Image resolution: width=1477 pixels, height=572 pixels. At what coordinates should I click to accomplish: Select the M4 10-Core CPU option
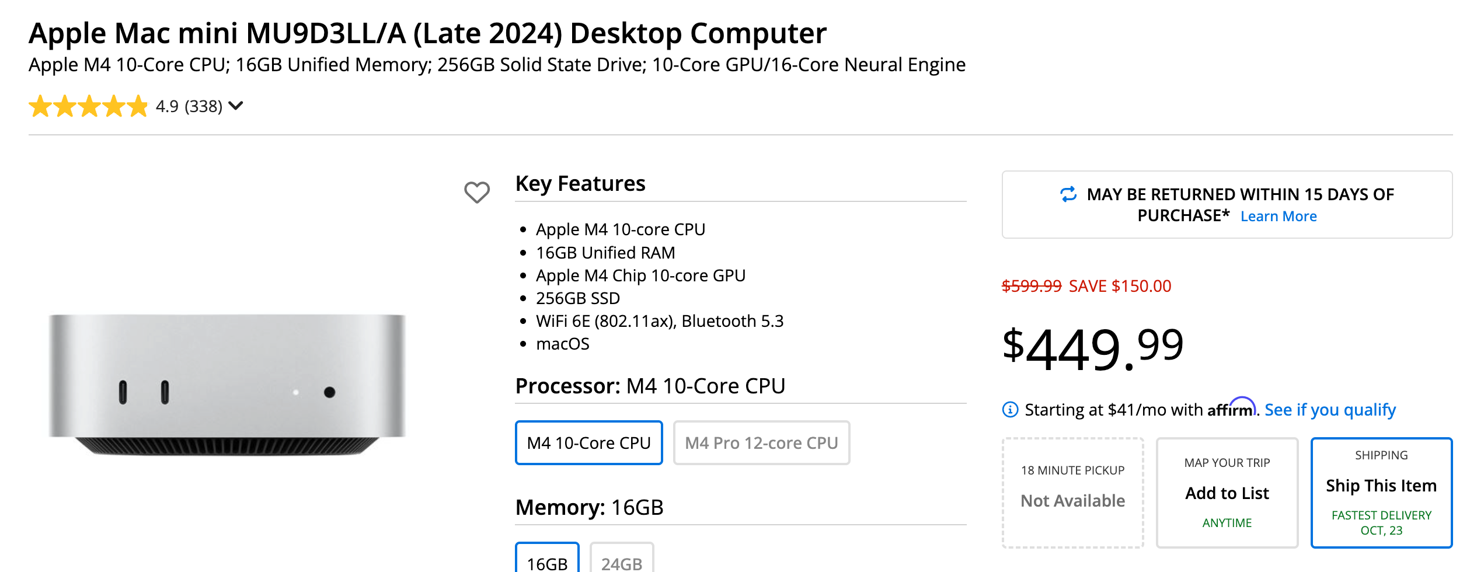click(x=588, y=443)
